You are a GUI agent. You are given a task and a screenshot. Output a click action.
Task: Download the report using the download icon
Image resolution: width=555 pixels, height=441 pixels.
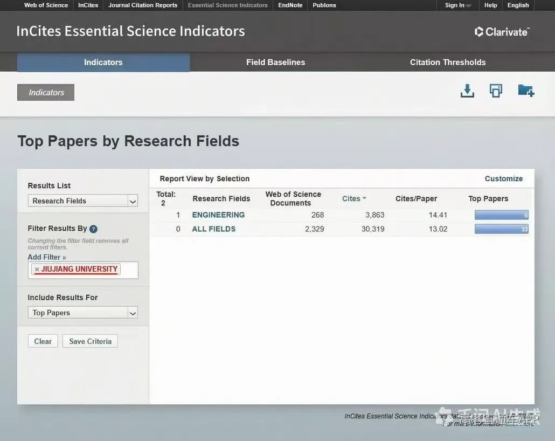pos(467,91)
